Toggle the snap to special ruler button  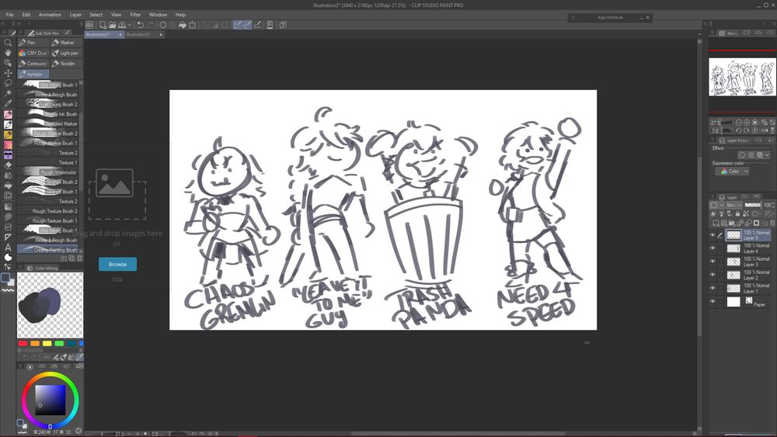247,25
